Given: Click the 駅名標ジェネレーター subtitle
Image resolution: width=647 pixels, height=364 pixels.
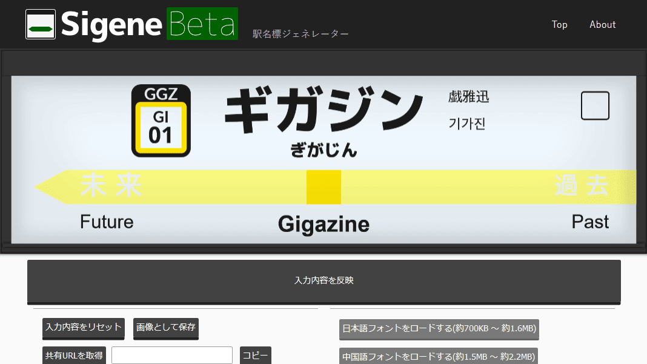Looking at the screenshot, I should tap(301, 34).
